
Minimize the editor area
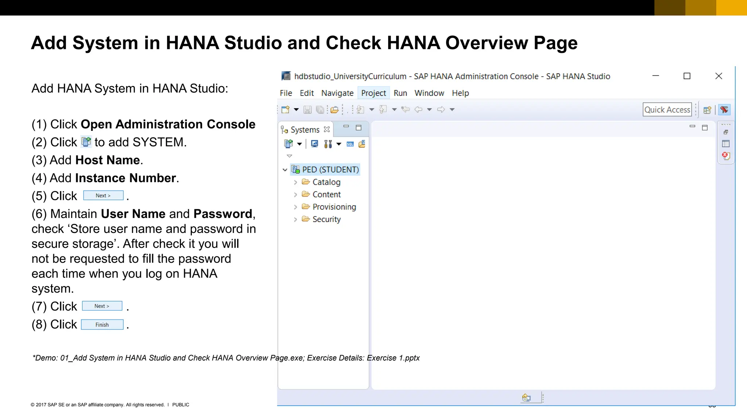(692, 127)
